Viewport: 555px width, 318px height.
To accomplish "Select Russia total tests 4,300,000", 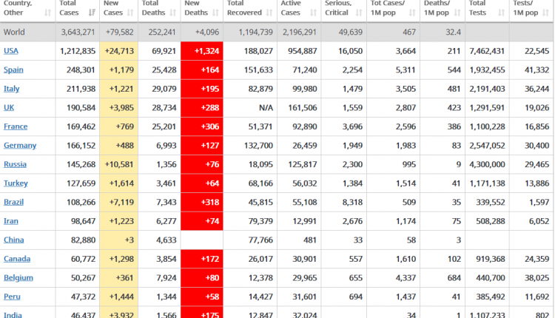I will click(487, 164).
